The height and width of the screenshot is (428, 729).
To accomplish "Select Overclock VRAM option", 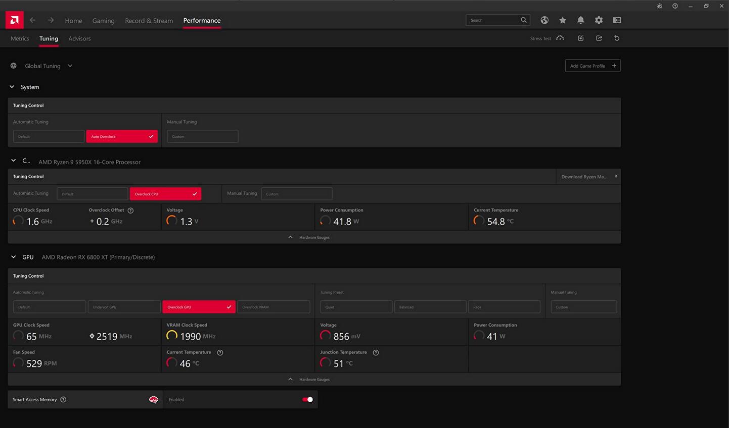I will [x=274, y=307].
